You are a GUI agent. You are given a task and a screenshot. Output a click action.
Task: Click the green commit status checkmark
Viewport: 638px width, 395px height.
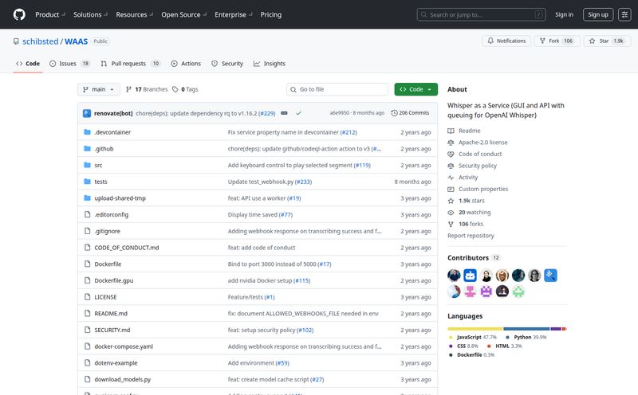tap(298, 113)
